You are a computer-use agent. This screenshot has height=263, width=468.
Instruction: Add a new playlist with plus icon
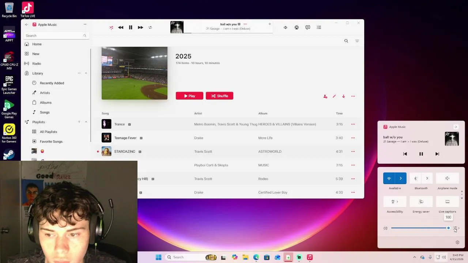[x=79, y=122]
